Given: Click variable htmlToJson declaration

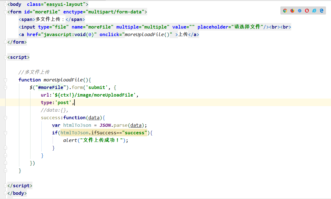Looking at the screenshot, I should point(77,125).
